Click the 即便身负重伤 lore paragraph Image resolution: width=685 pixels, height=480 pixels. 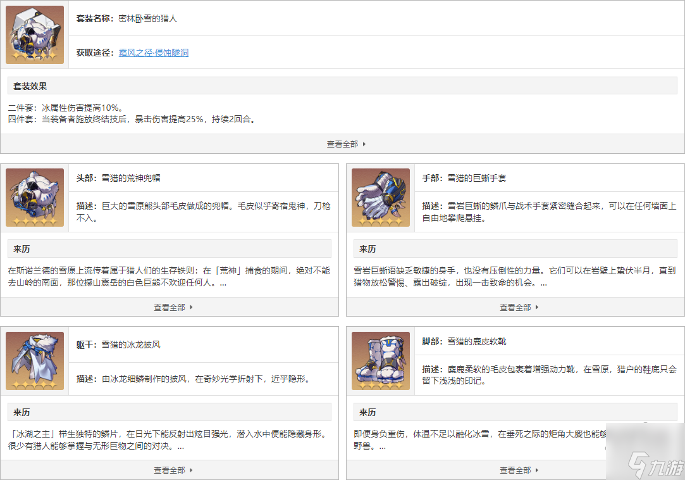pos(480,439)
